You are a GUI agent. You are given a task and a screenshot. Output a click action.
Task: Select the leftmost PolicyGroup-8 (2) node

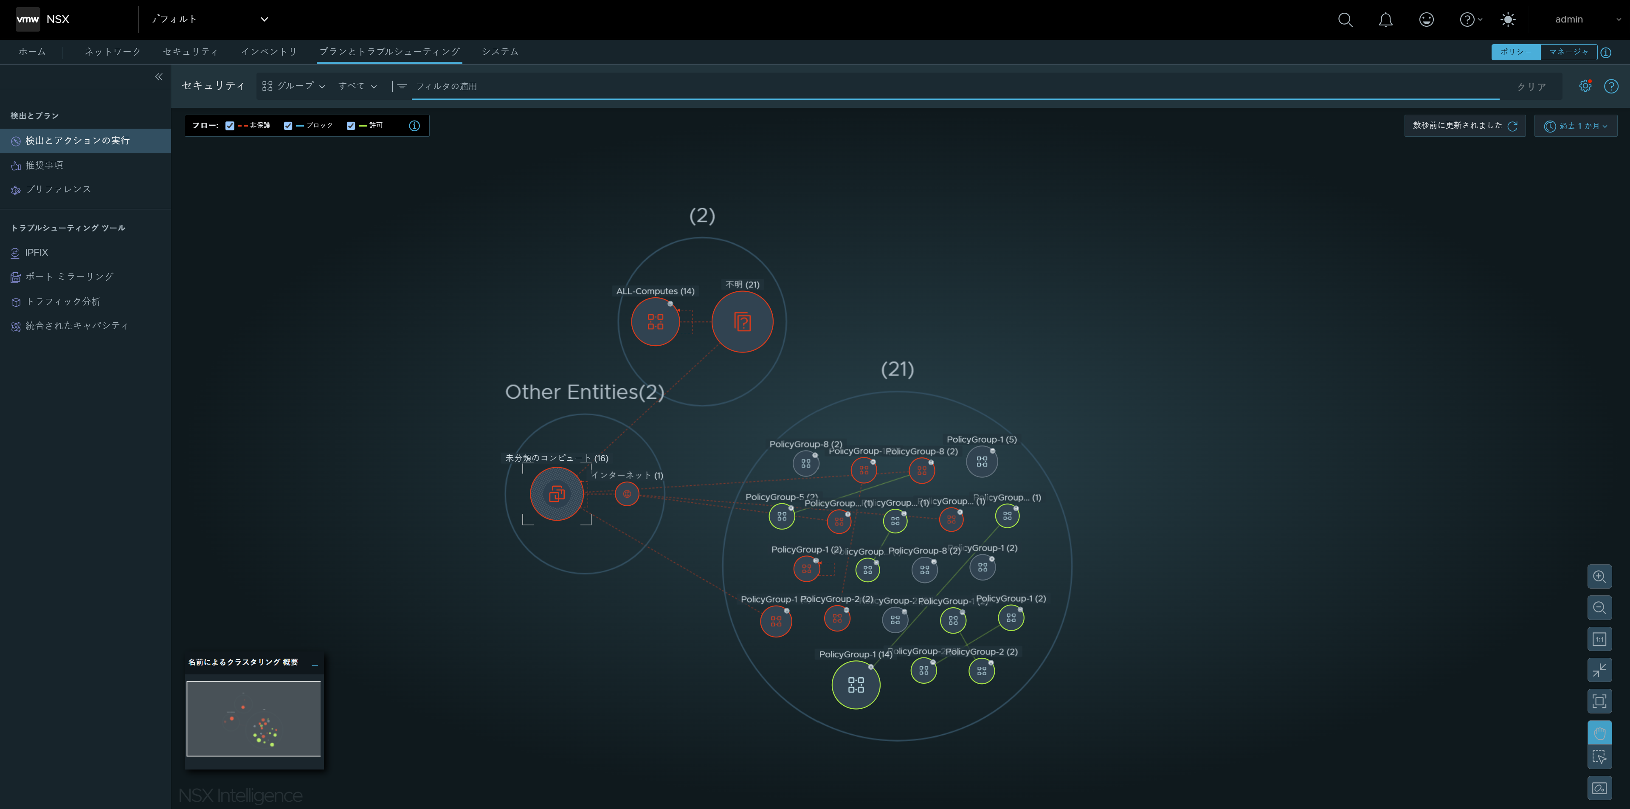click(805, 463)
